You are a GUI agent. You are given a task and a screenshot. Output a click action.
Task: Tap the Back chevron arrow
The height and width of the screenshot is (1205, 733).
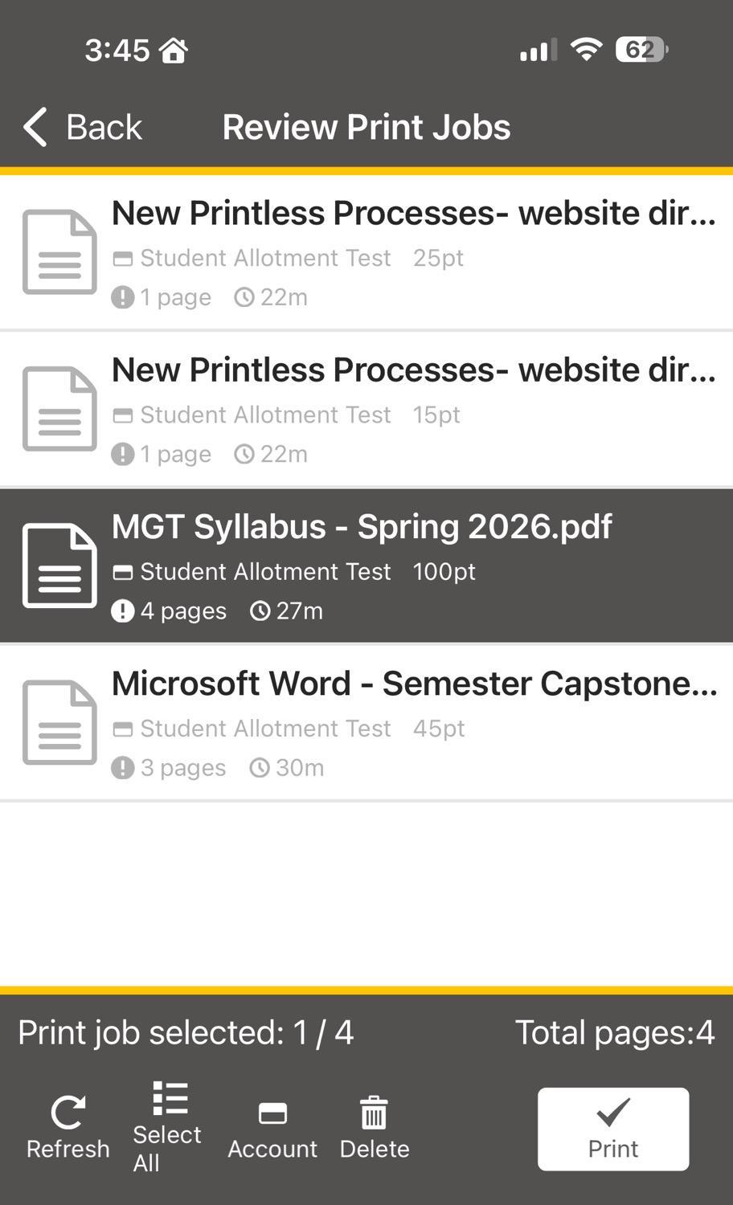click(x=33, y=126)
